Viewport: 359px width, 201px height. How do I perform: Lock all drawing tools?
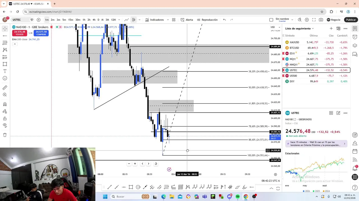point(5,119)
